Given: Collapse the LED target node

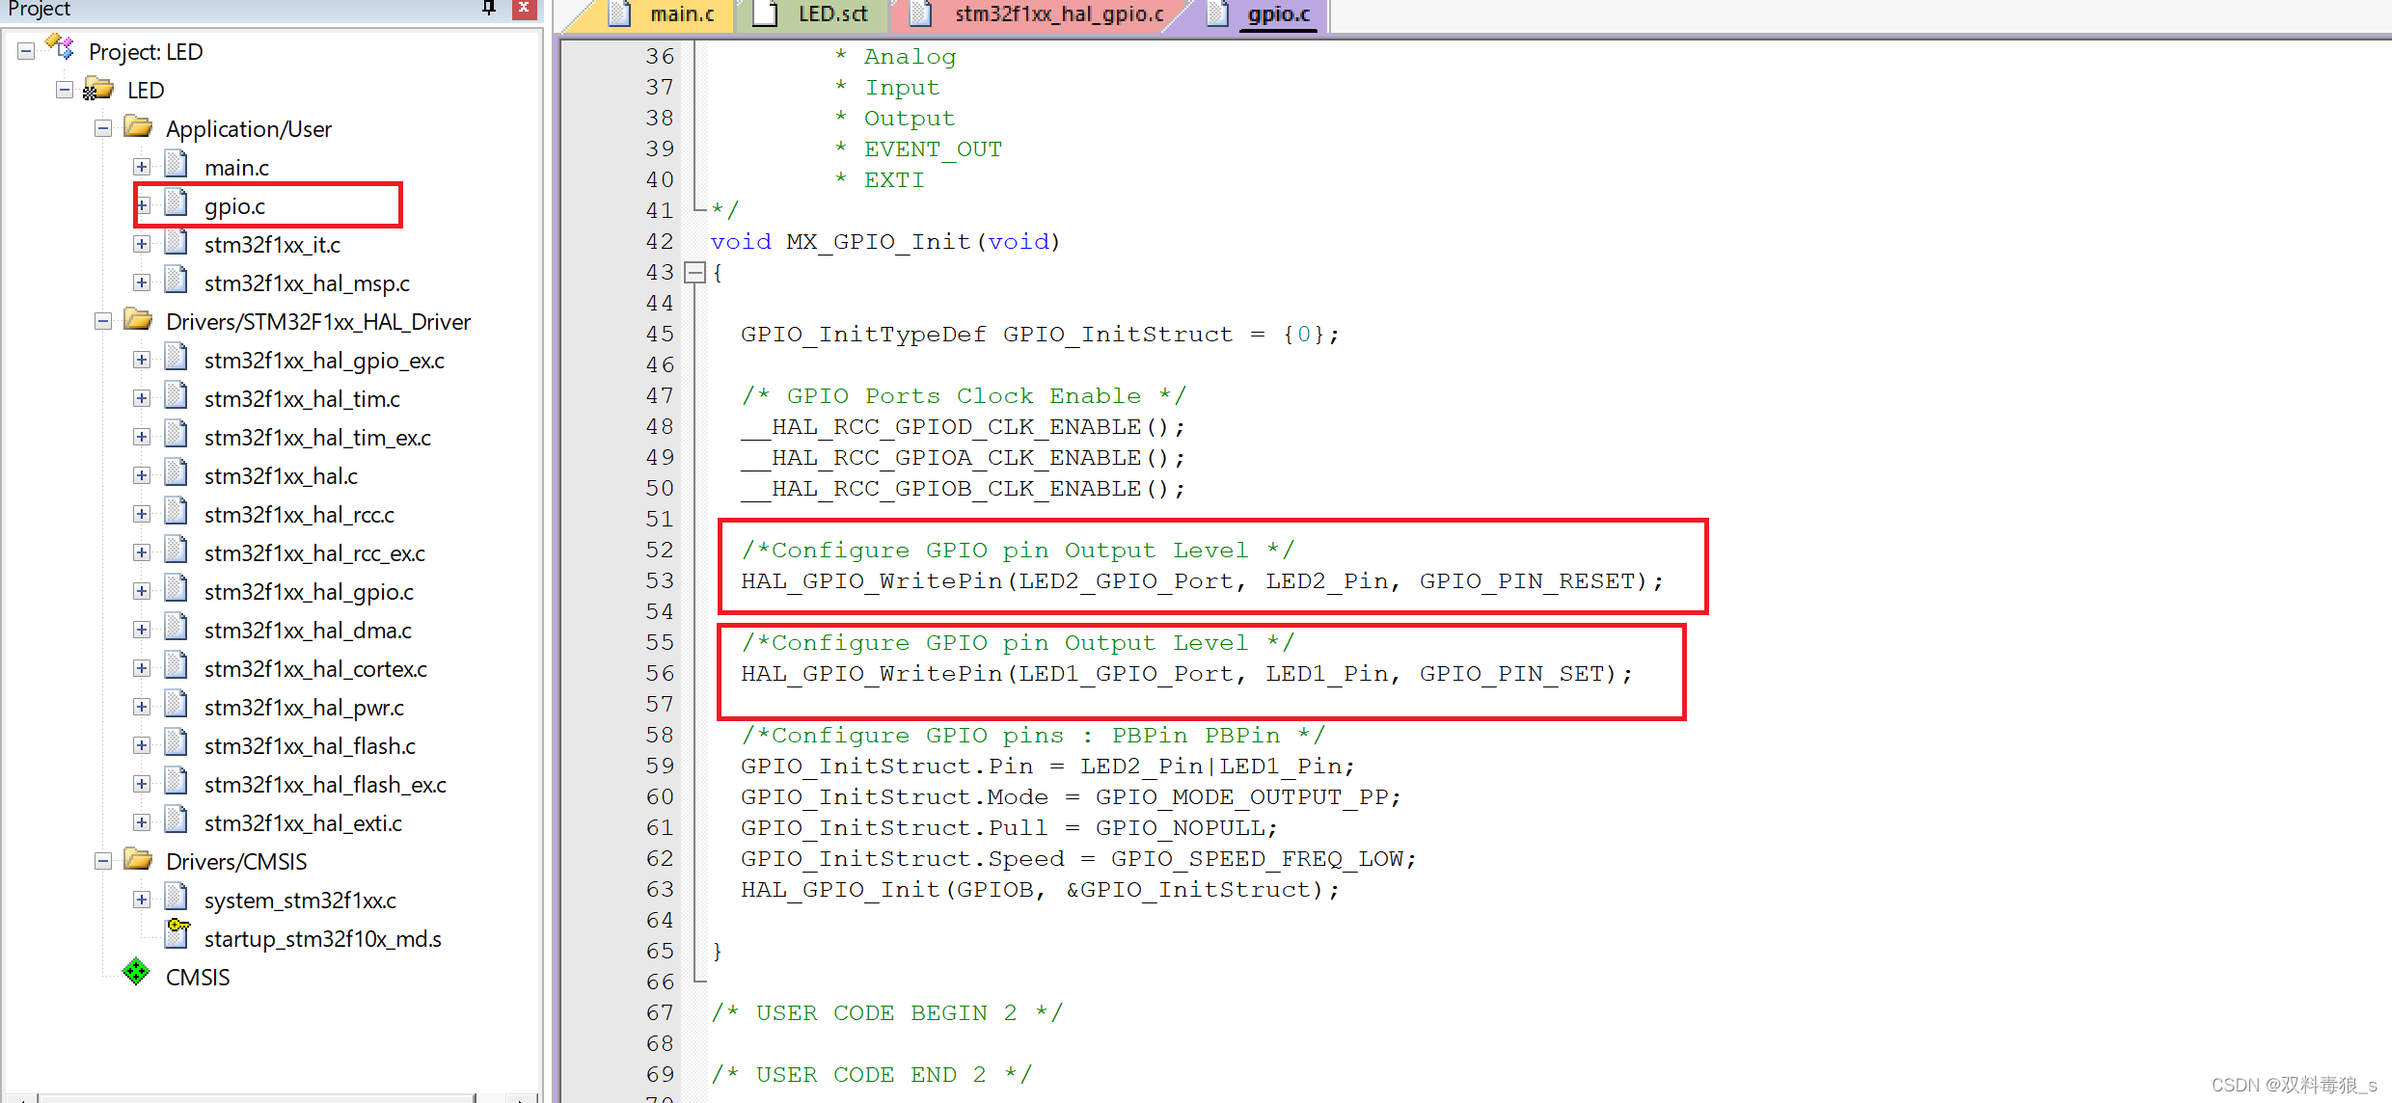Looking at the screenshot, I should click(x=65, y=90).
